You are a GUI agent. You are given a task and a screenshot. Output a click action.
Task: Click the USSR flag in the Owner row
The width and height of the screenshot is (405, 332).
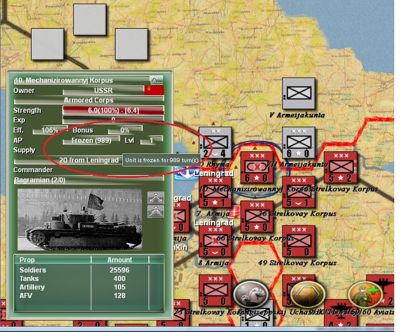(154, 91)
